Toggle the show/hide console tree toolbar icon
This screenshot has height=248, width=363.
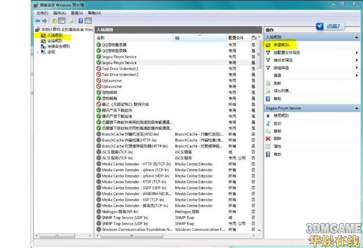(62, 21)
